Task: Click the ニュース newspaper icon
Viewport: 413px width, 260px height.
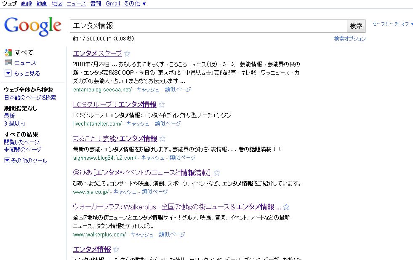Action: pos(8,62)
